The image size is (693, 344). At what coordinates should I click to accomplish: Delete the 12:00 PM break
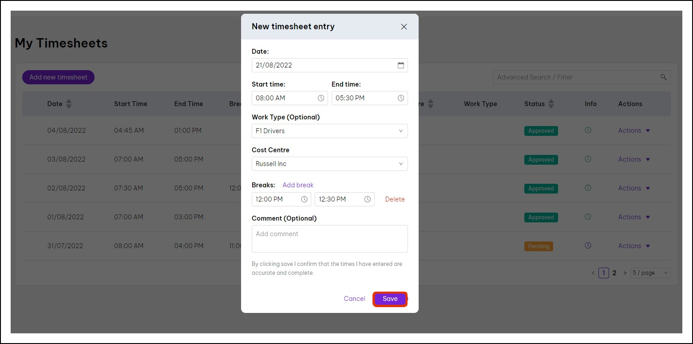(395, 199)
